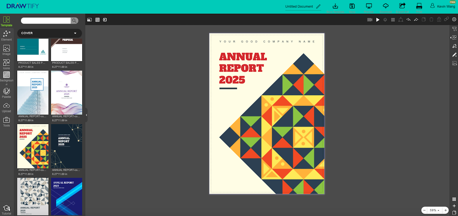Open the Tutorial from the sidebar

[x=6, y=210]
